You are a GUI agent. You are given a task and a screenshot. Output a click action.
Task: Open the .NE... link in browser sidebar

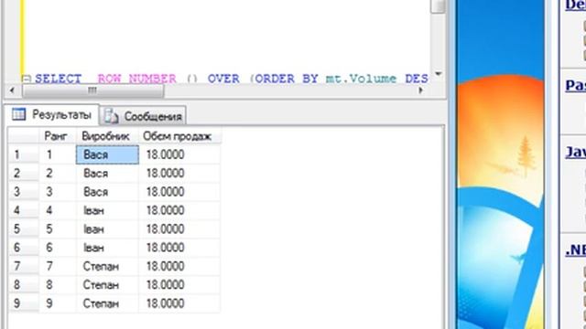[576, 249]
